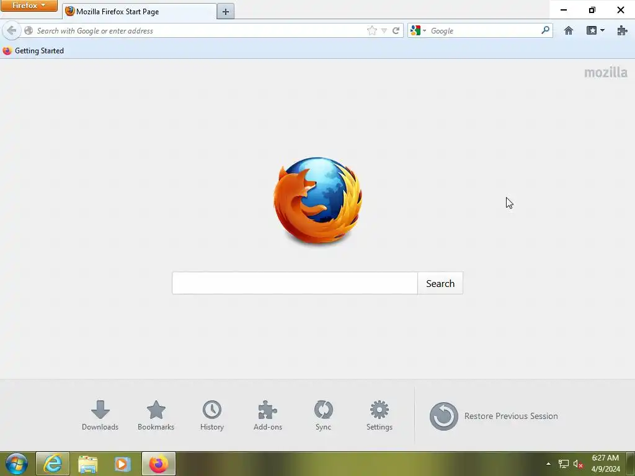The image size is (635, 476).
Task: Close the Firefox window
Action: [x=620, y=10]
